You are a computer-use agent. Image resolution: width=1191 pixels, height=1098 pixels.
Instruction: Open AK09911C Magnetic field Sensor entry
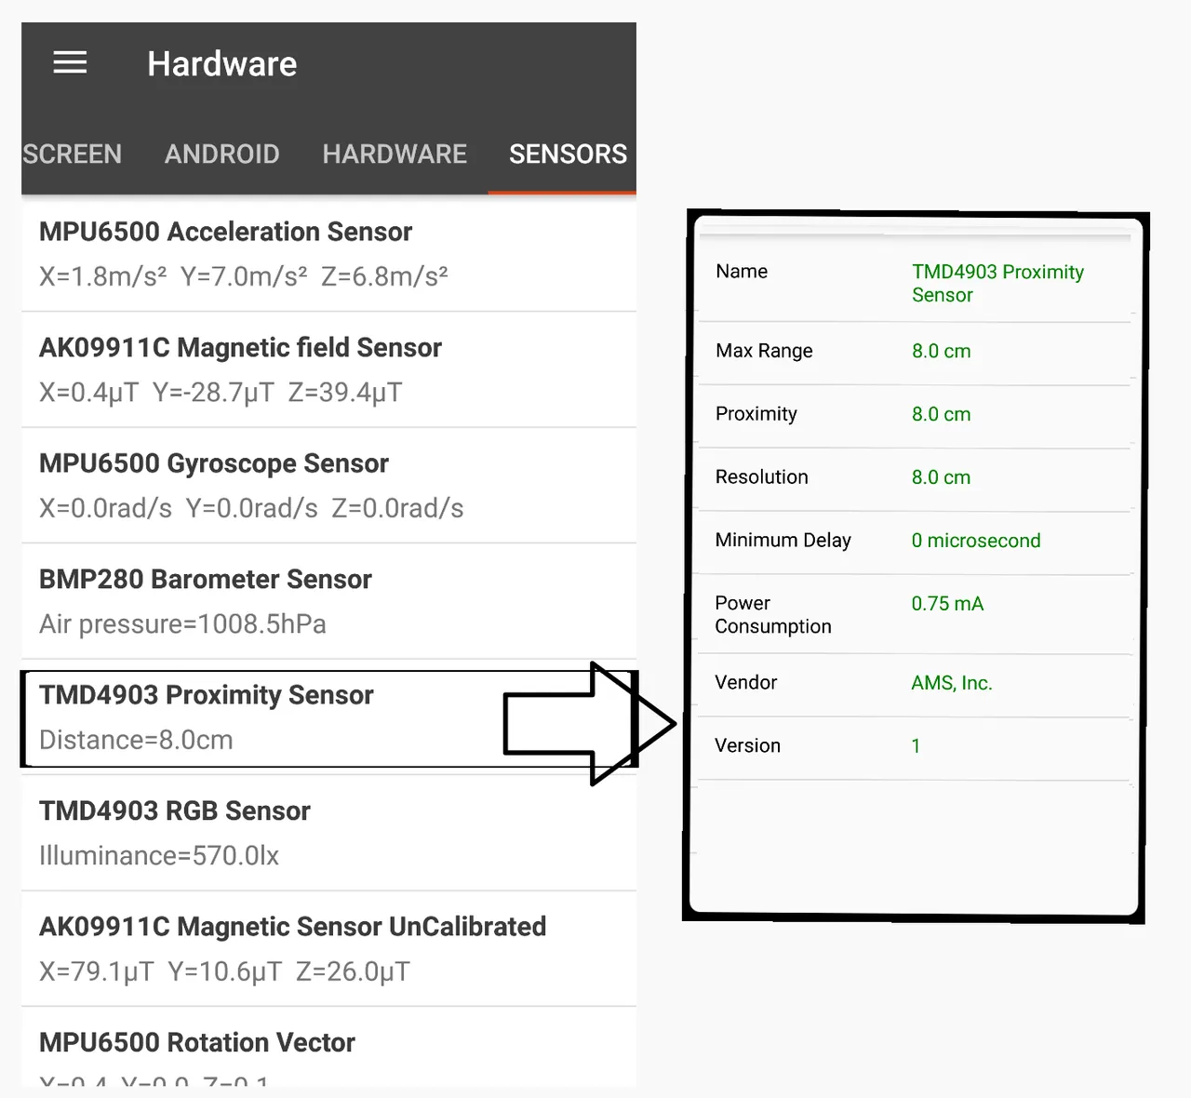[x=328, y=369]
